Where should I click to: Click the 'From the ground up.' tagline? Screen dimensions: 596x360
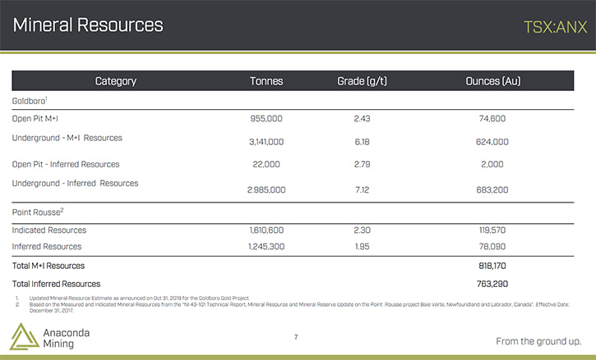coord(538,341)
